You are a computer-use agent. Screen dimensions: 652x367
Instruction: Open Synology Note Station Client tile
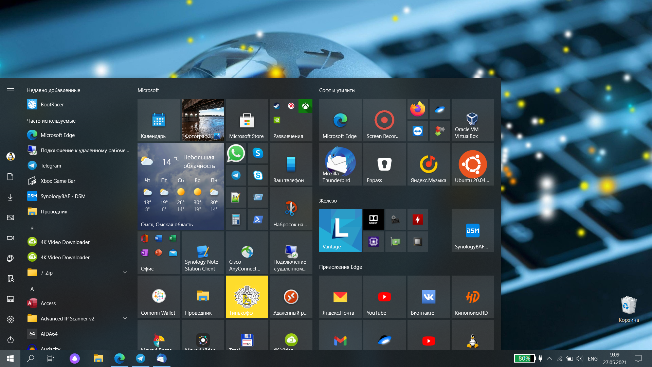tap(203, 252)
